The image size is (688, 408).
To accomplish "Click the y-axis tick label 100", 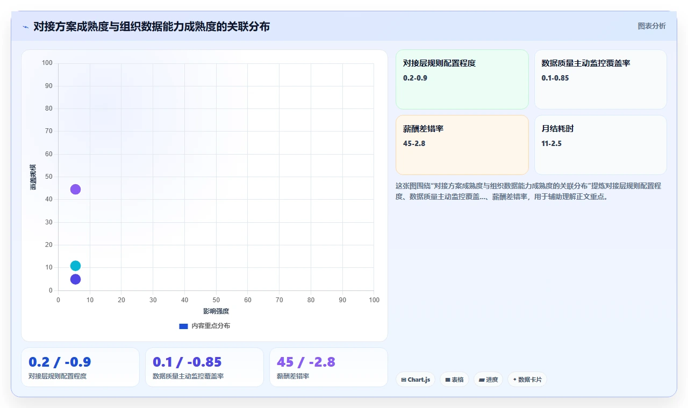I will [47, 63].
